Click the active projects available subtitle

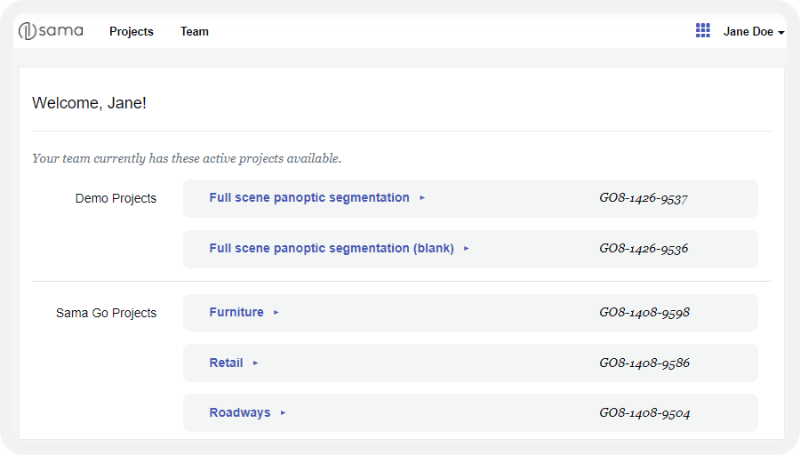(187, 159)
